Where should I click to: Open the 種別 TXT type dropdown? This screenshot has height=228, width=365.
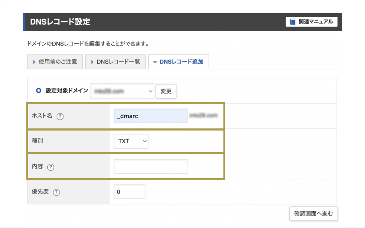[131, 141]
